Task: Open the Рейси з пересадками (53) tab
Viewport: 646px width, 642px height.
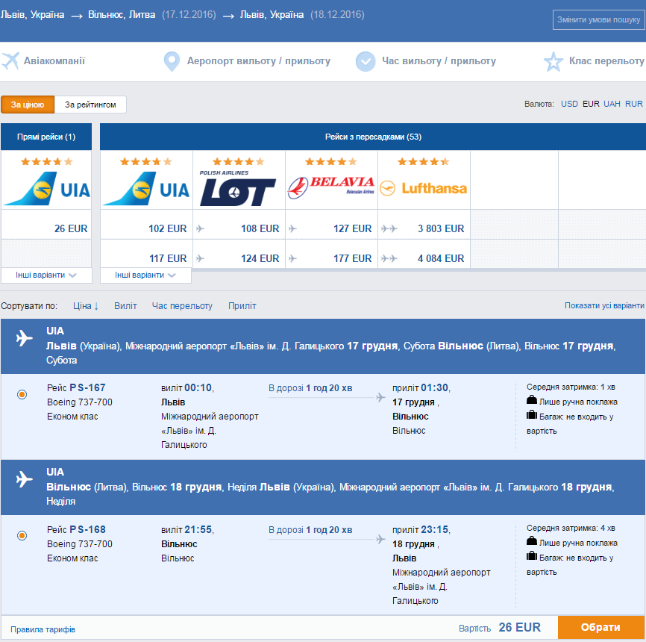Action: 373,137
